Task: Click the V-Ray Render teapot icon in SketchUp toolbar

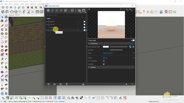Action: pyautogui.click(x=12, y=12)
